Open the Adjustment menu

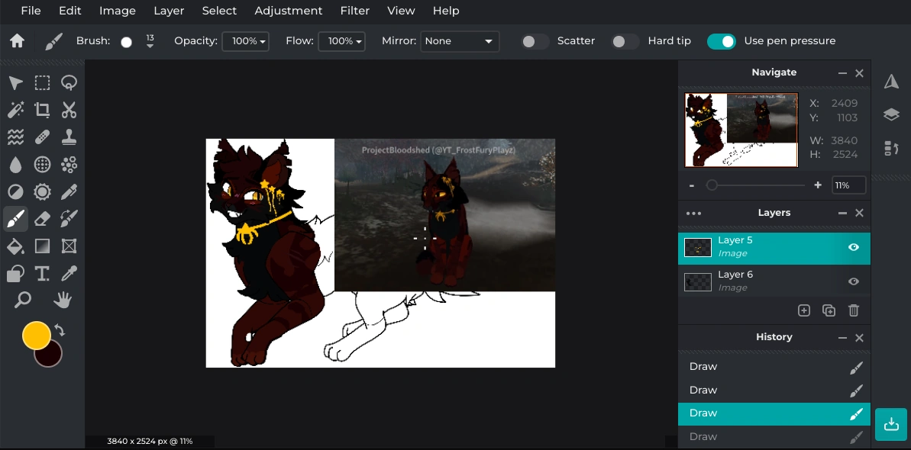pos(289,11)
